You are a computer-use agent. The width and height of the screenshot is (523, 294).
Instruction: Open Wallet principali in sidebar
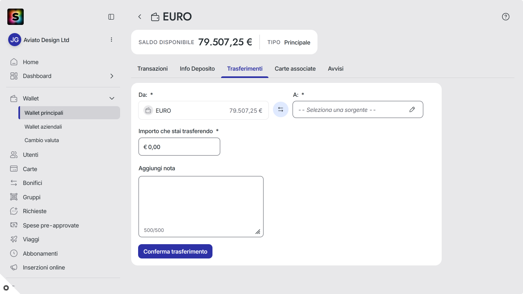[x=69, y=113]
